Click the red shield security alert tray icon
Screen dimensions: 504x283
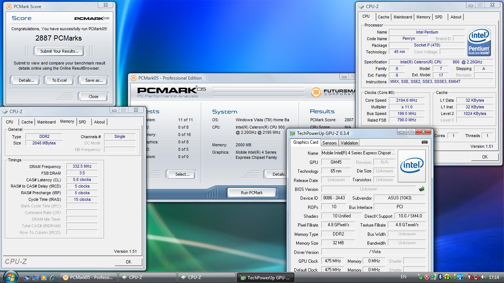[x=427, y=277]
